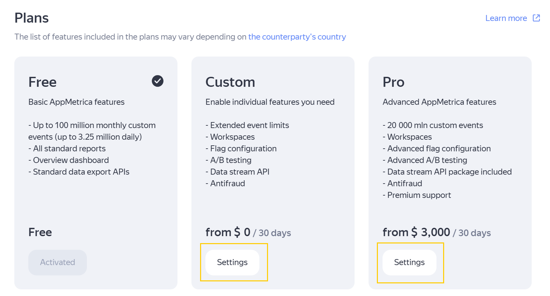This screenshot has height=296, width=550.
Task: Click 'Basic AppMetrica features' subtitle
Action: (x=76, y=102)
